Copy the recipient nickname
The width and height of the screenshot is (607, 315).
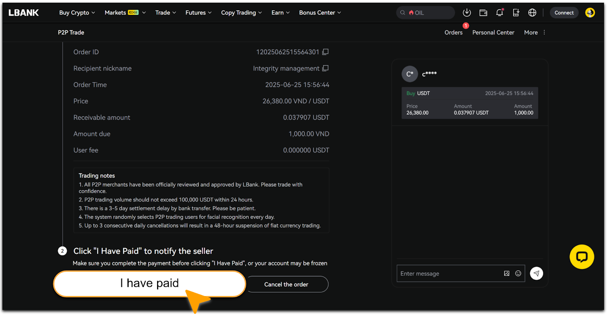325,68
